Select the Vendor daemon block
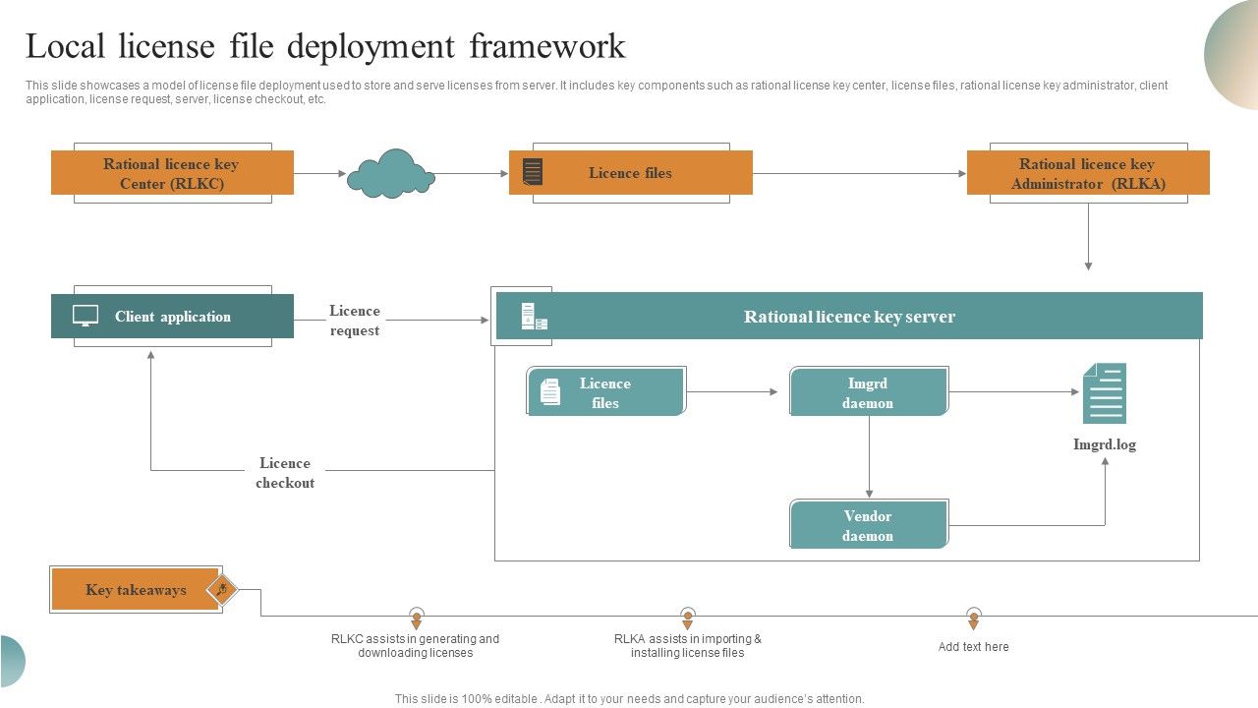The height and width of the screenshot is (708, 1258). [x=869, y=524]
